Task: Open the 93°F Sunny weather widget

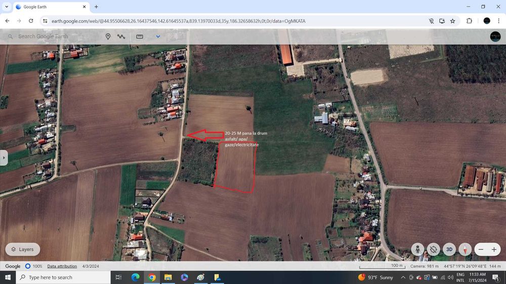Action: (x=375, y=277)
